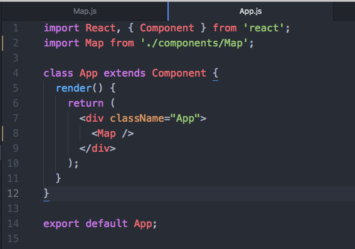Click 'default' keyword on line 14
Viewport: 355px width, 249px height.
coord(107,224)
